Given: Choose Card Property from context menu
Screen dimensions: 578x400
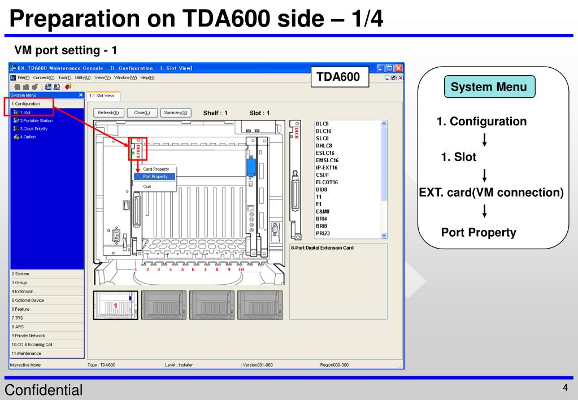Looking at the screenshot, I should (x=156, y=169).
